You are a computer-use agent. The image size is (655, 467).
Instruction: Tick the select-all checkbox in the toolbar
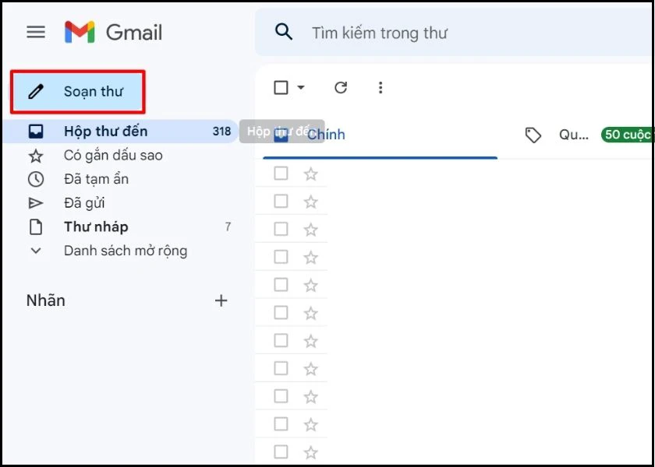click(281, 87)
